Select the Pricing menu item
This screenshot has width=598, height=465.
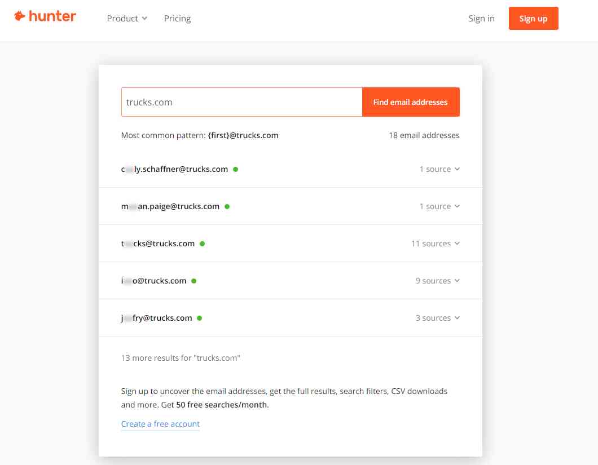pos(177,18)
